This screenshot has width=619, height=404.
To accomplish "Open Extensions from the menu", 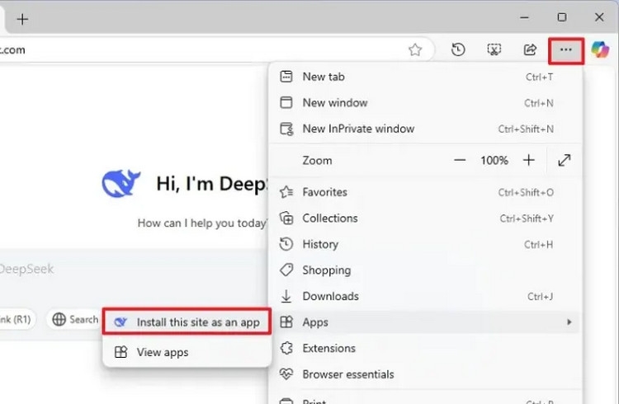I will (x=425, y=349).
